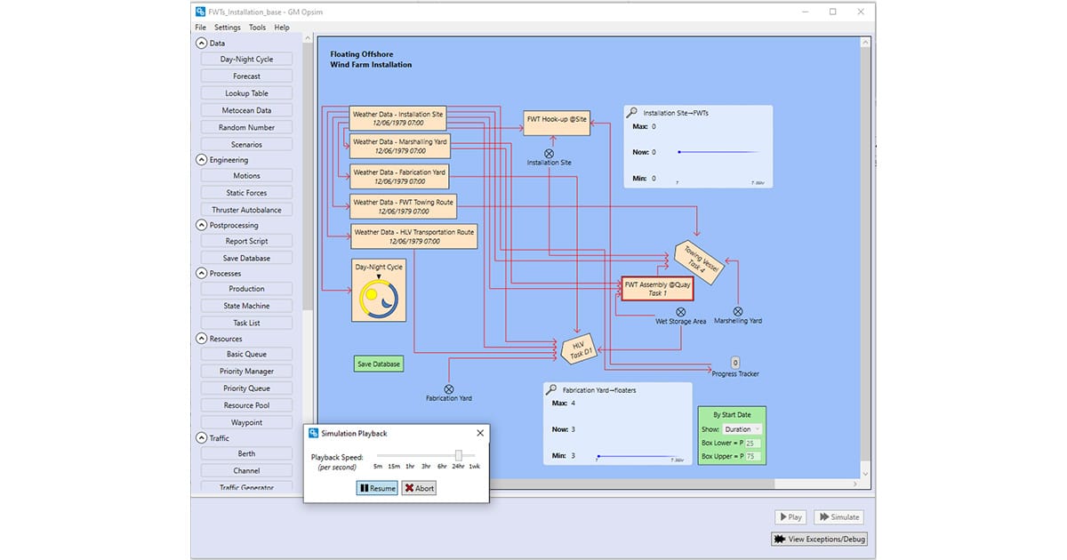Select the Towing Vessel Task 4 node
This screenshot has height=560, width=1067.
pyautogui.click(x=698, y=262)
